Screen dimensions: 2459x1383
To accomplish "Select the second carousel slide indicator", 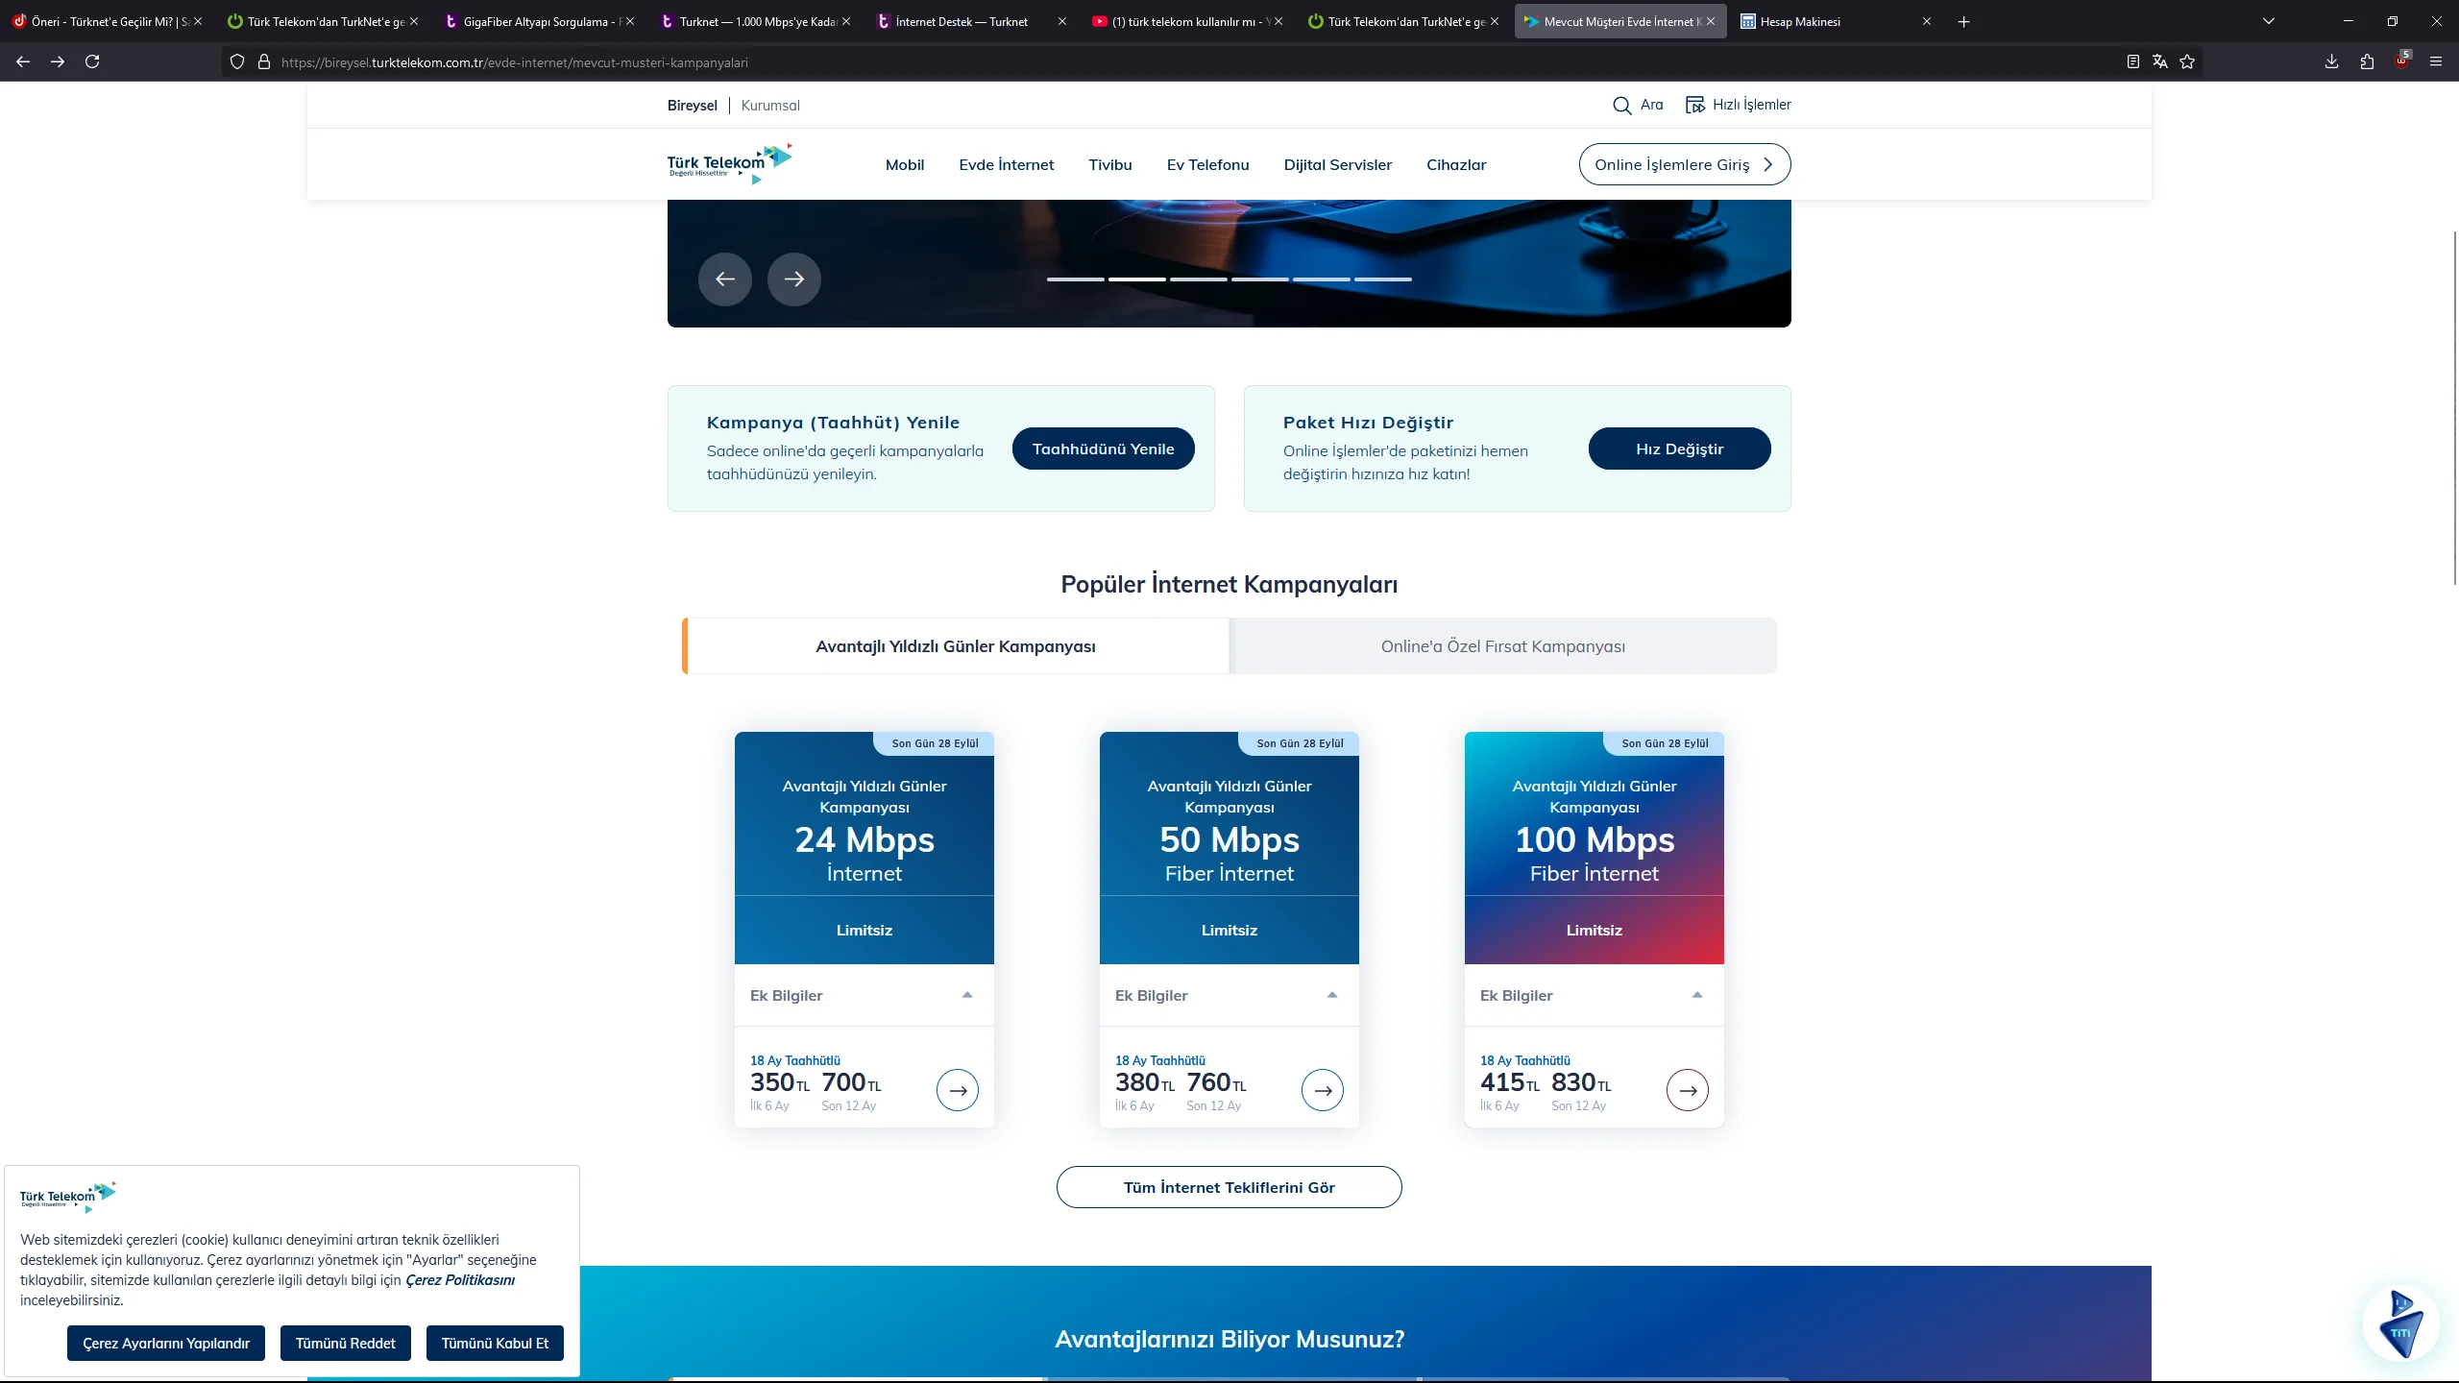I will click(1136, 279).
